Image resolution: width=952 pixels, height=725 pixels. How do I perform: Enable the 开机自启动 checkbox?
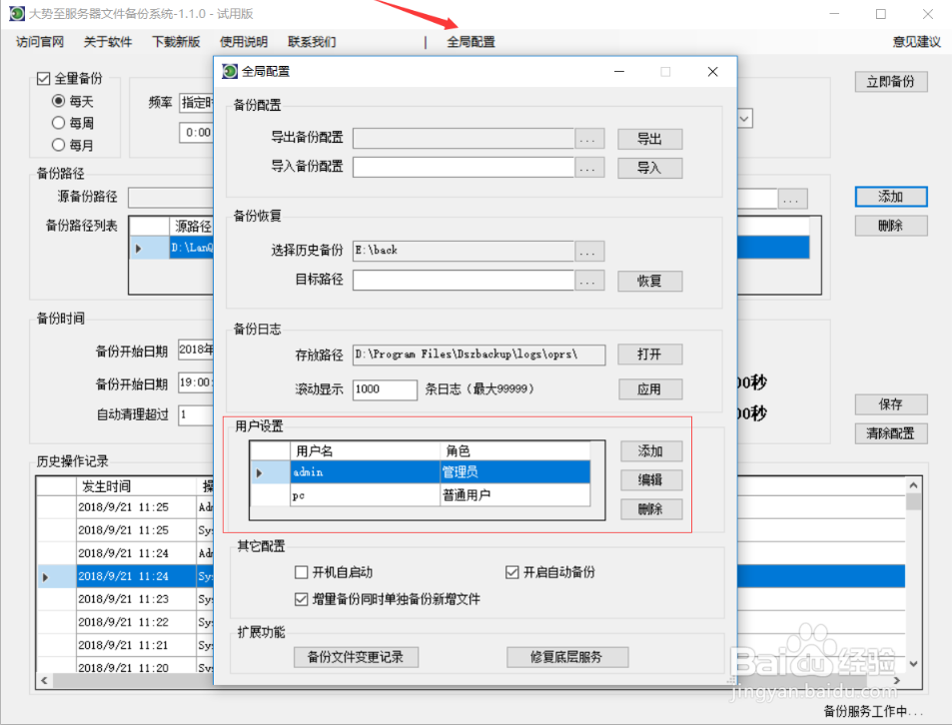click(x=301, y=572)
